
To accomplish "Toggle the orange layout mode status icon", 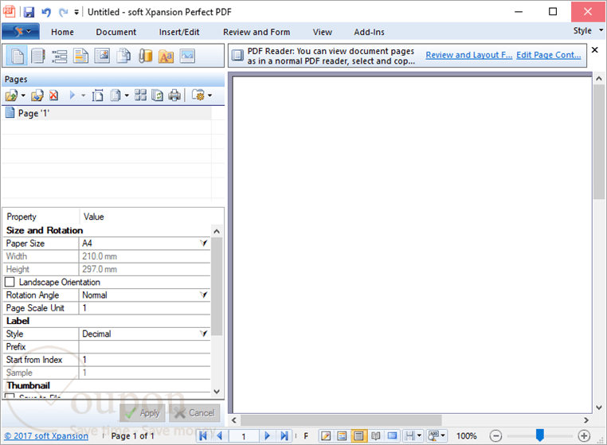I will point(343,436).
